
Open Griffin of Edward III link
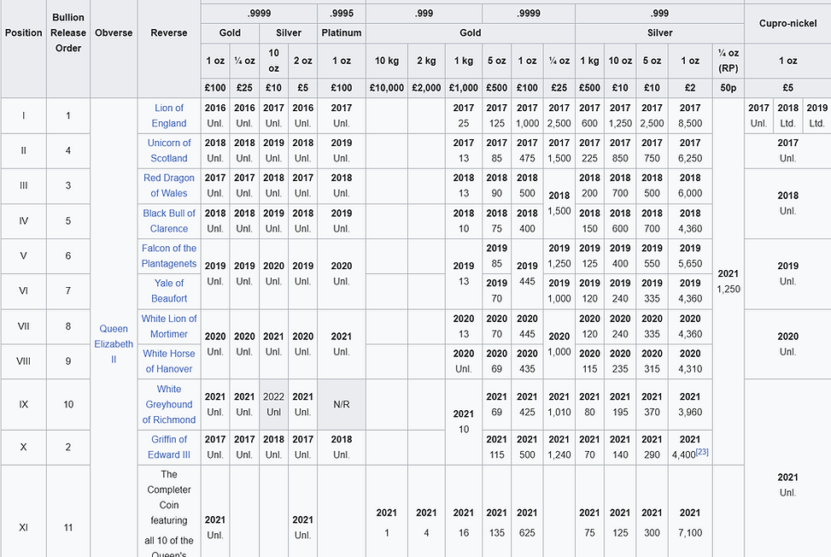click(x=168, y=448)
